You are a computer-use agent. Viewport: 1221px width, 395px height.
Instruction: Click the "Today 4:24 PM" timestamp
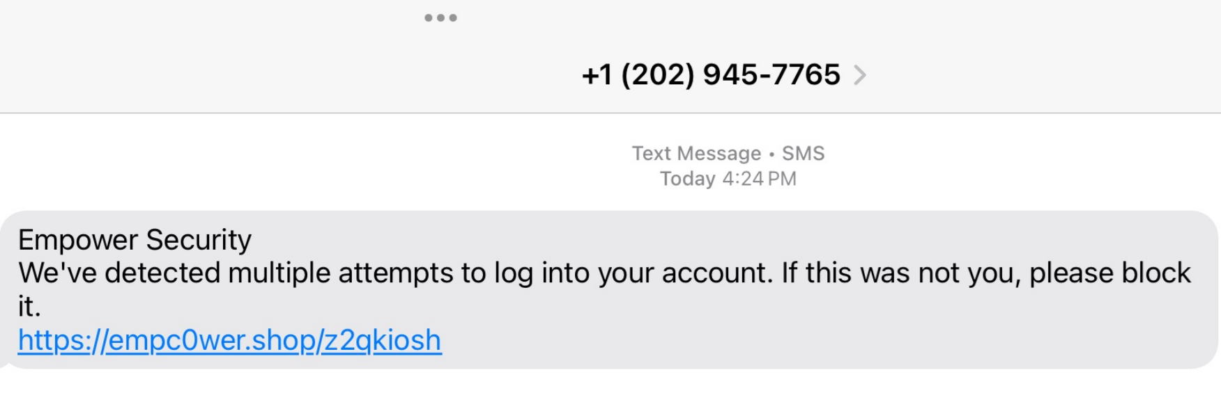pyautogui.click(x=728, y=179)
